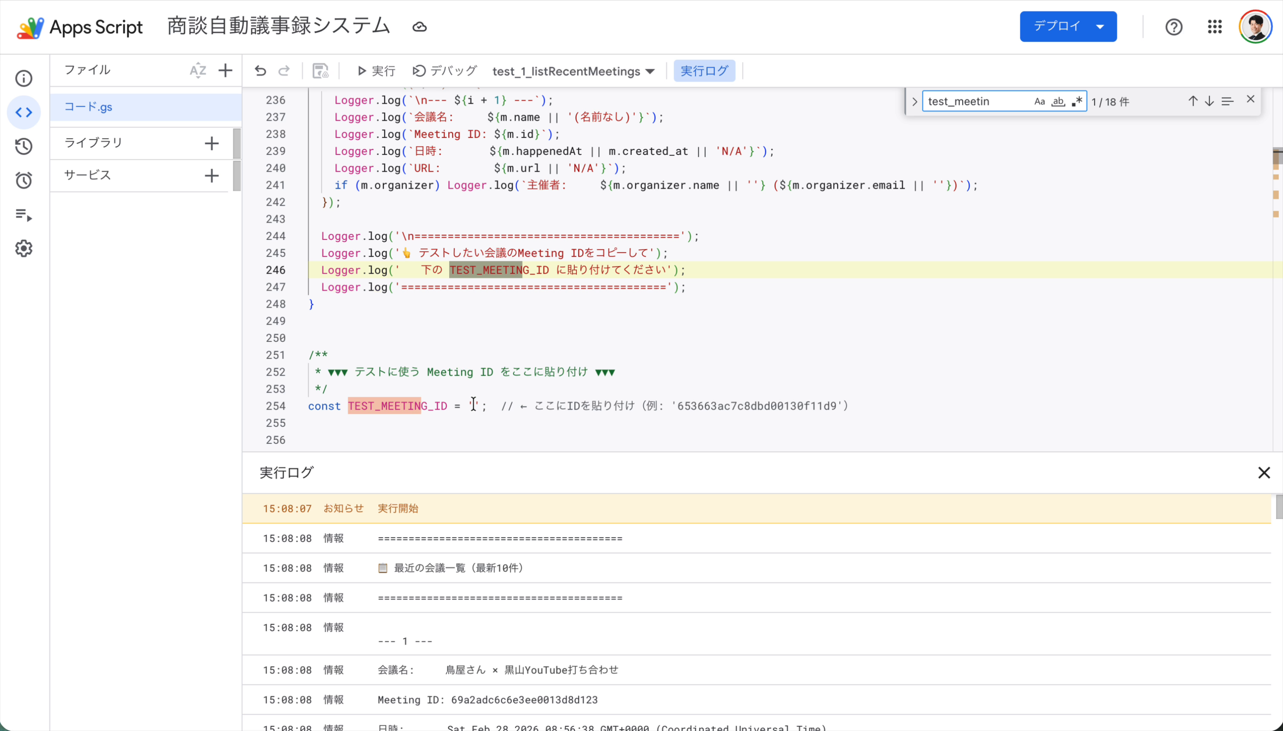
Task: Select the コード.gs file
Action: coord(88,107)
